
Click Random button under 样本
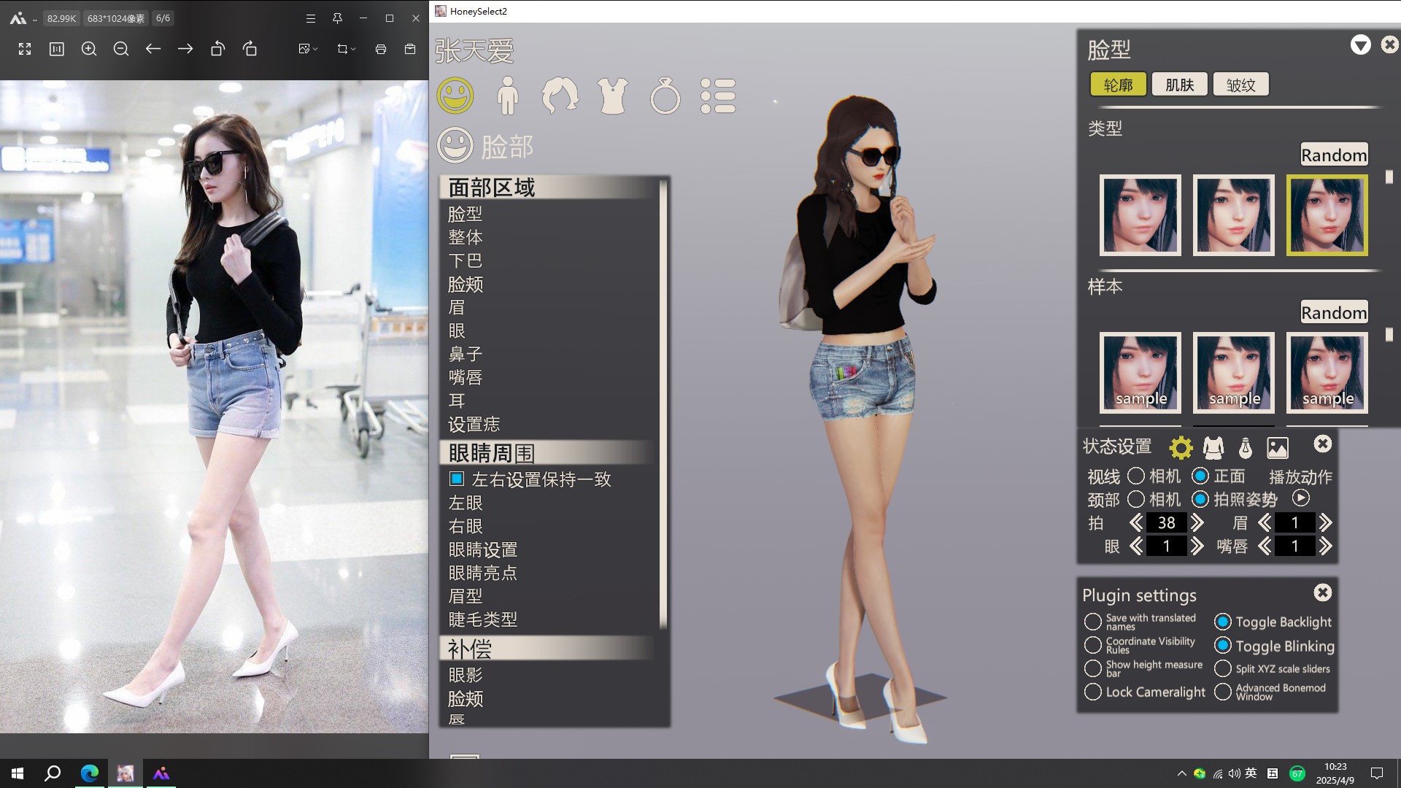tap(1333, 312)
